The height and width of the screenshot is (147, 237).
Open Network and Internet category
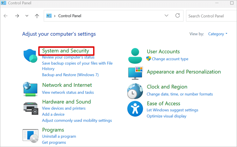point(67,85)
